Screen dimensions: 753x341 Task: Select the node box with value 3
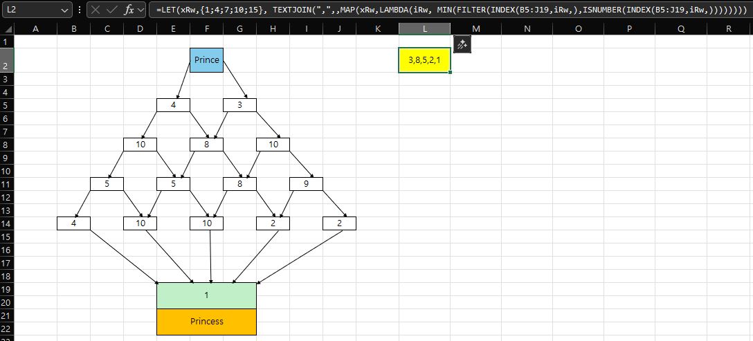click(239, 105)
